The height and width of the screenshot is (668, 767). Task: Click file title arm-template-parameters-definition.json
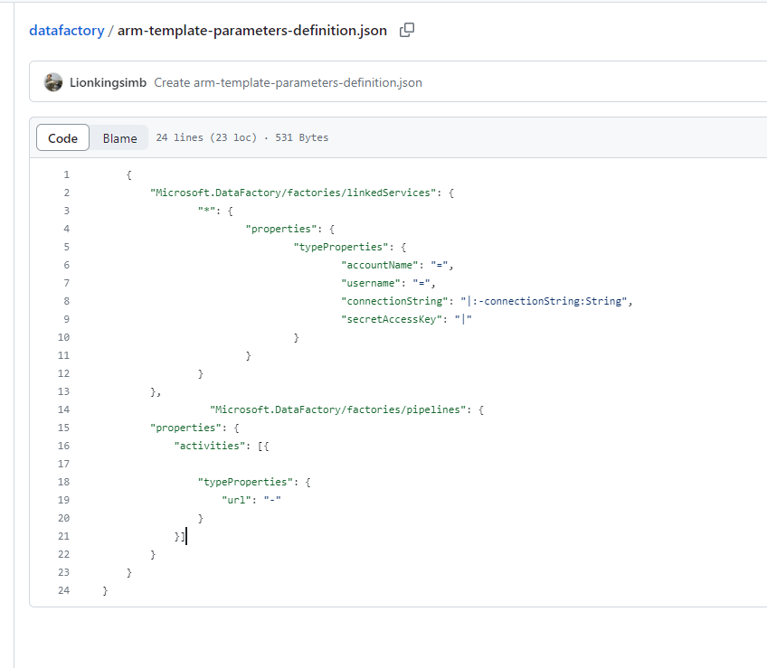[252, 31]
